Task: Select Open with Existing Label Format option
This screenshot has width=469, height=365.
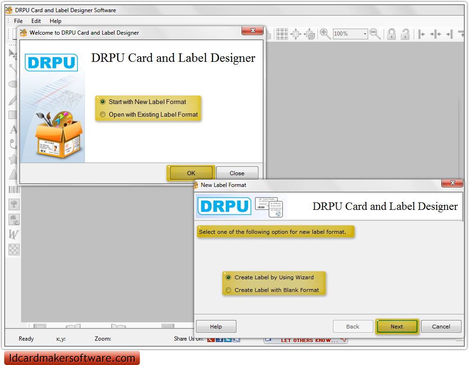Action: point(149,114)
